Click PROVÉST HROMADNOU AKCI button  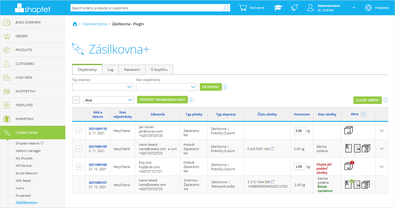tap(162, 100)
